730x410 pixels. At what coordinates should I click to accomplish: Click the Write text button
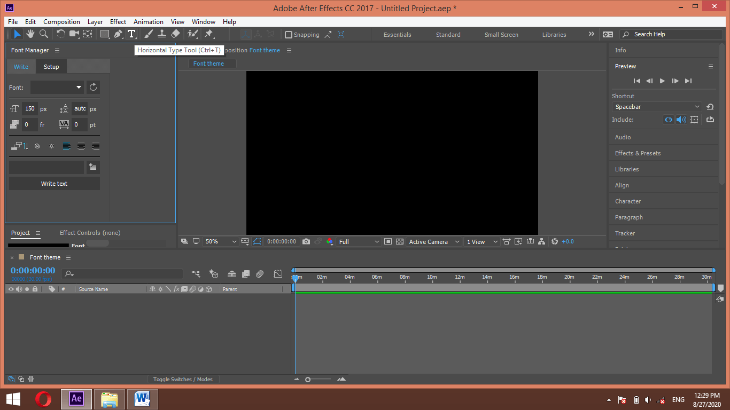pos(54,183)
